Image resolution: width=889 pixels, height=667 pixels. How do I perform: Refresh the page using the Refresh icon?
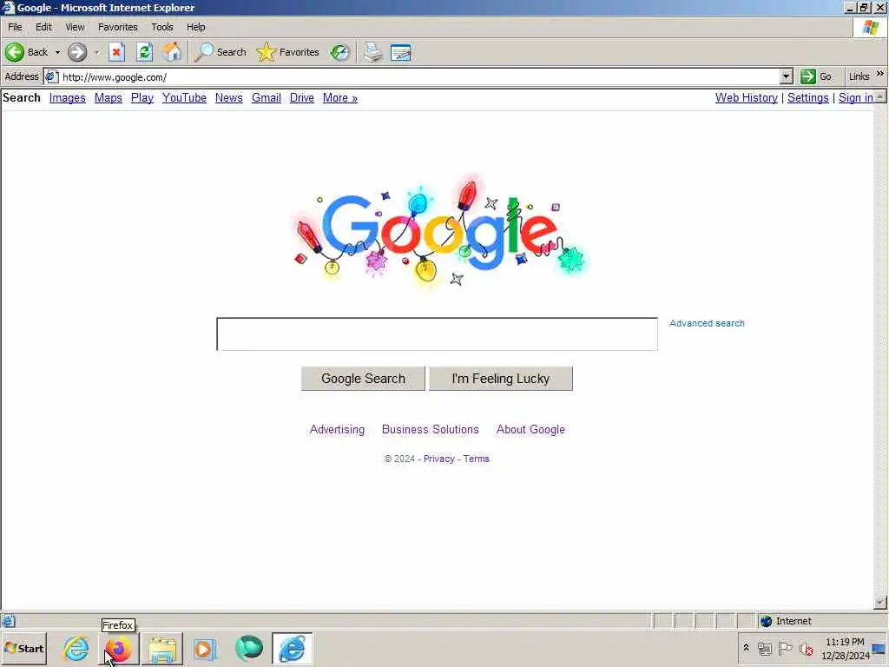click(145, 52)
